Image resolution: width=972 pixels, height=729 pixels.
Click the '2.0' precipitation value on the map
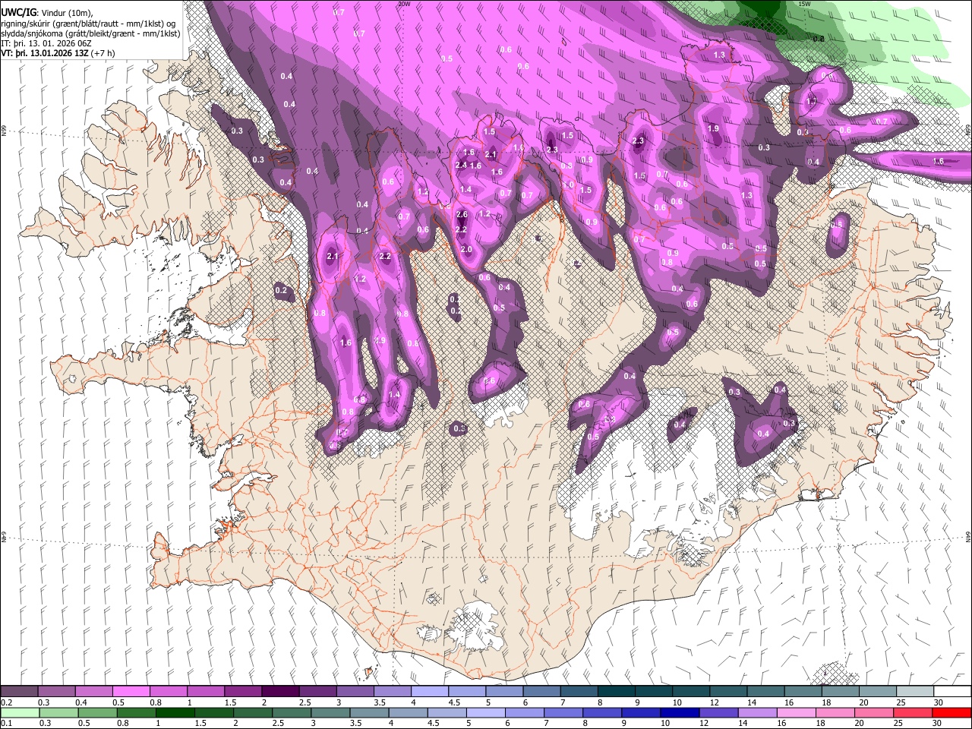click(x=466, y=250)
